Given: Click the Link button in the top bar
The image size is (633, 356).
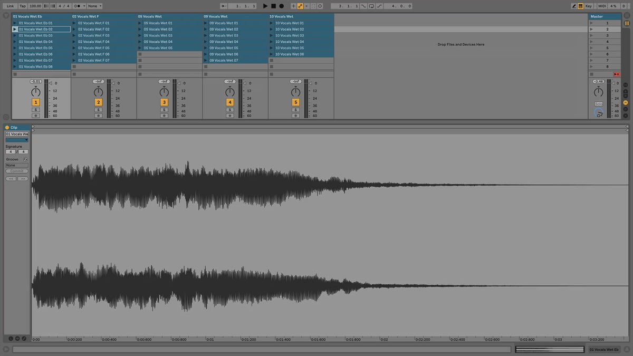Looking at the screenshot, I should [10, 6].
